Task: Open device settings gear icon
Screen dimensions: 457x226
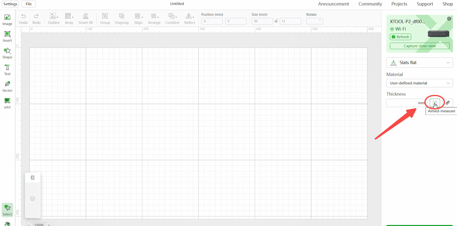Action: click(x=449, y=19)
